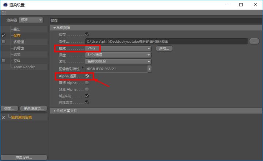Click the arrow button next to sRGB profile

click(150, 69)
